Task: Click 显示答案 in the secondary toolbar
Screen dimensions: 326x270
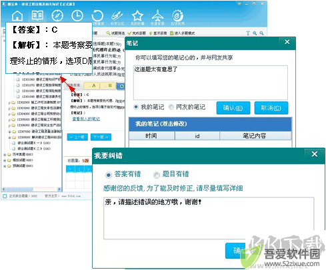Action: [x=158, y=33]
